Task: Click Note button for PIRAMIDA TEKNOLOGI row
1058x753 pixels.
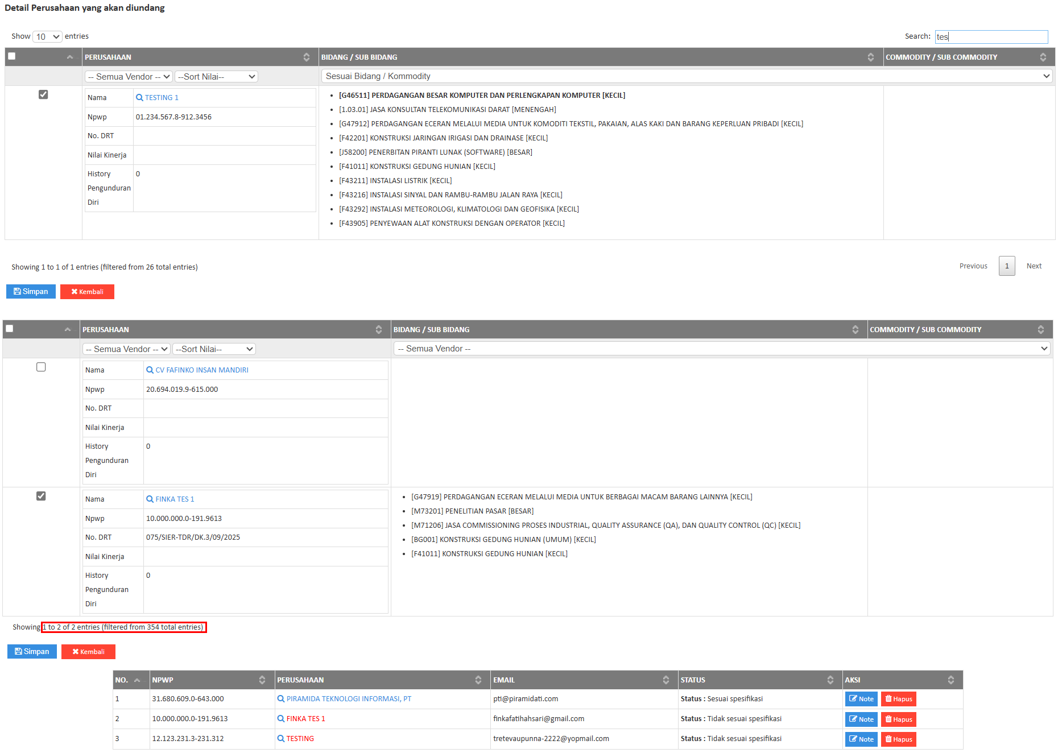Action: tap(861, 699)
